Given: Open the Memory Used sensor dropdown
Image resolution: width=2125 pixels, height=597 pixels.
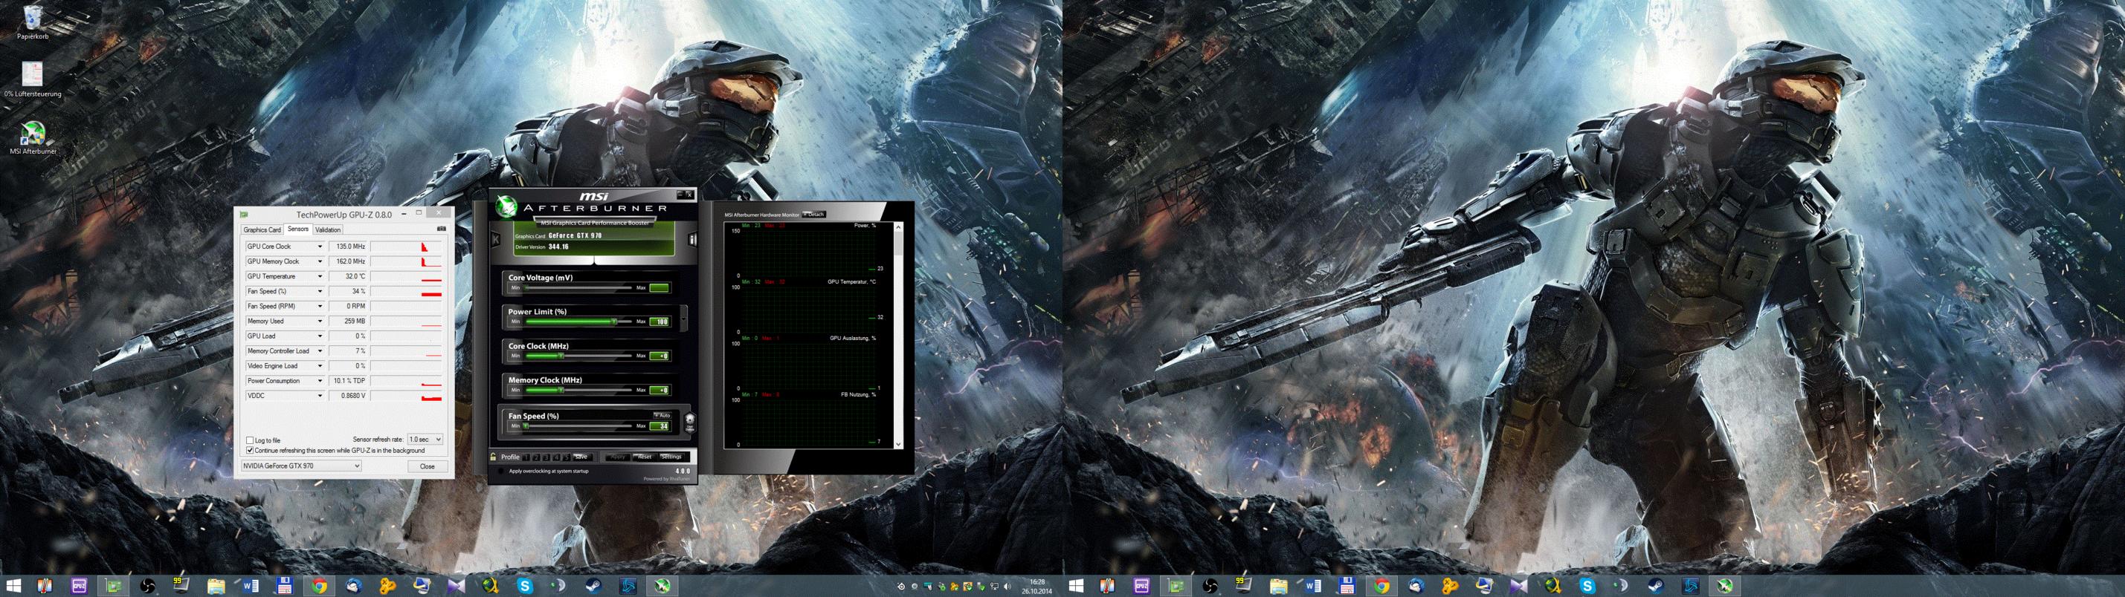Looking at the screenshot, I should [x=320, y=321].
